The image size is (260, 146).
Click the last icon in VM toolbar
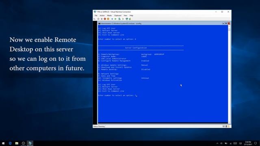[130, 19]
